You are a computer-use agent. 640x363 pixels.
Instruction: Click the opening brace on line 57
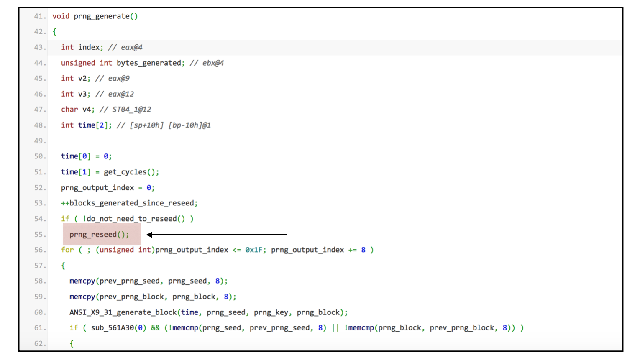coord(63,265)
